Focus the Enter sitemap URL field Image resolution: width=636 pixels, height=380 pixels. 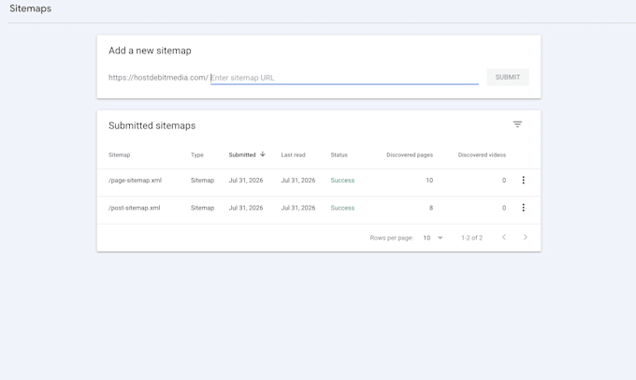[344, 78]
